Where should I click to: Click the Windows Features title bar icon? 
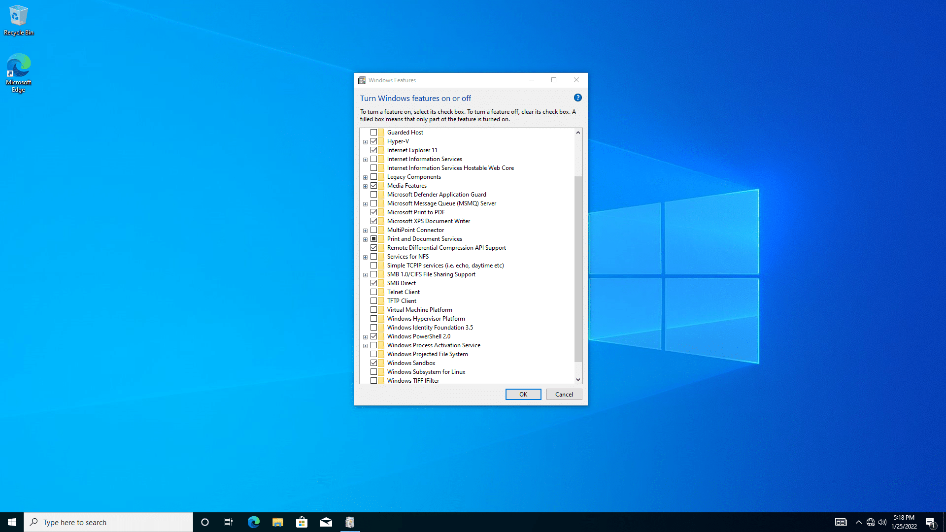(x=362, y=80)
